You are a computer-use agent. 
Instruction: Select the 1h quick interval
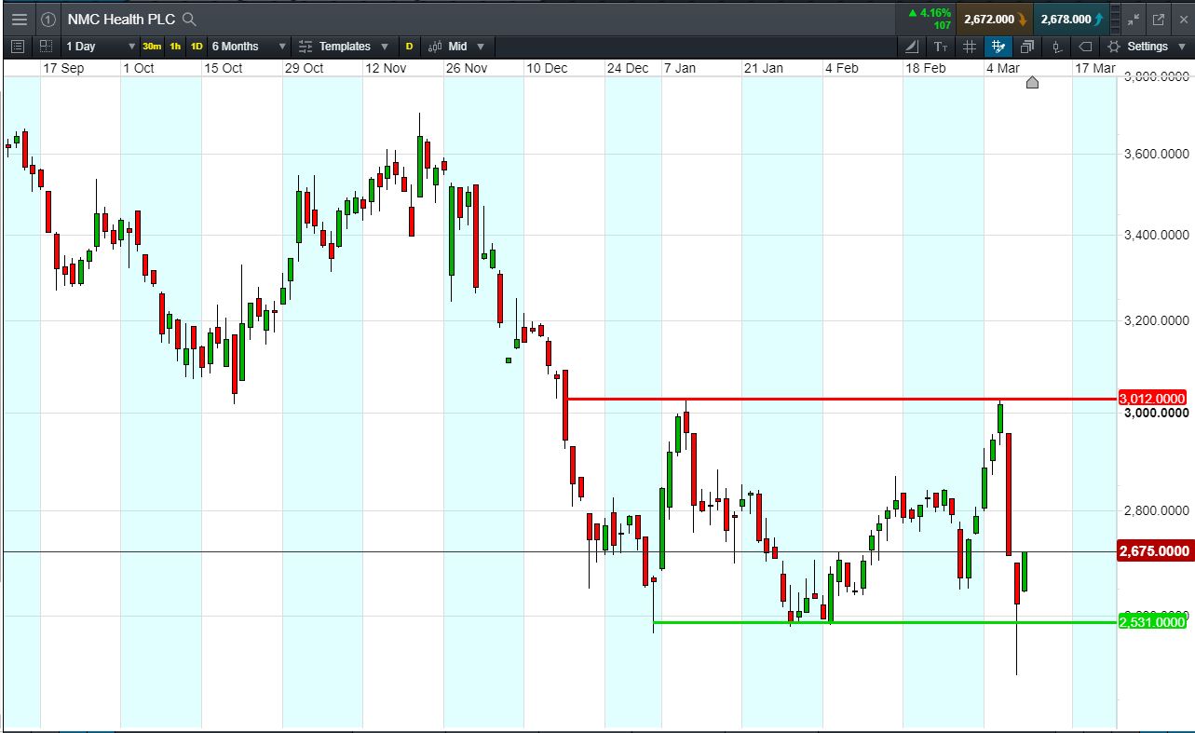(175, 47)
